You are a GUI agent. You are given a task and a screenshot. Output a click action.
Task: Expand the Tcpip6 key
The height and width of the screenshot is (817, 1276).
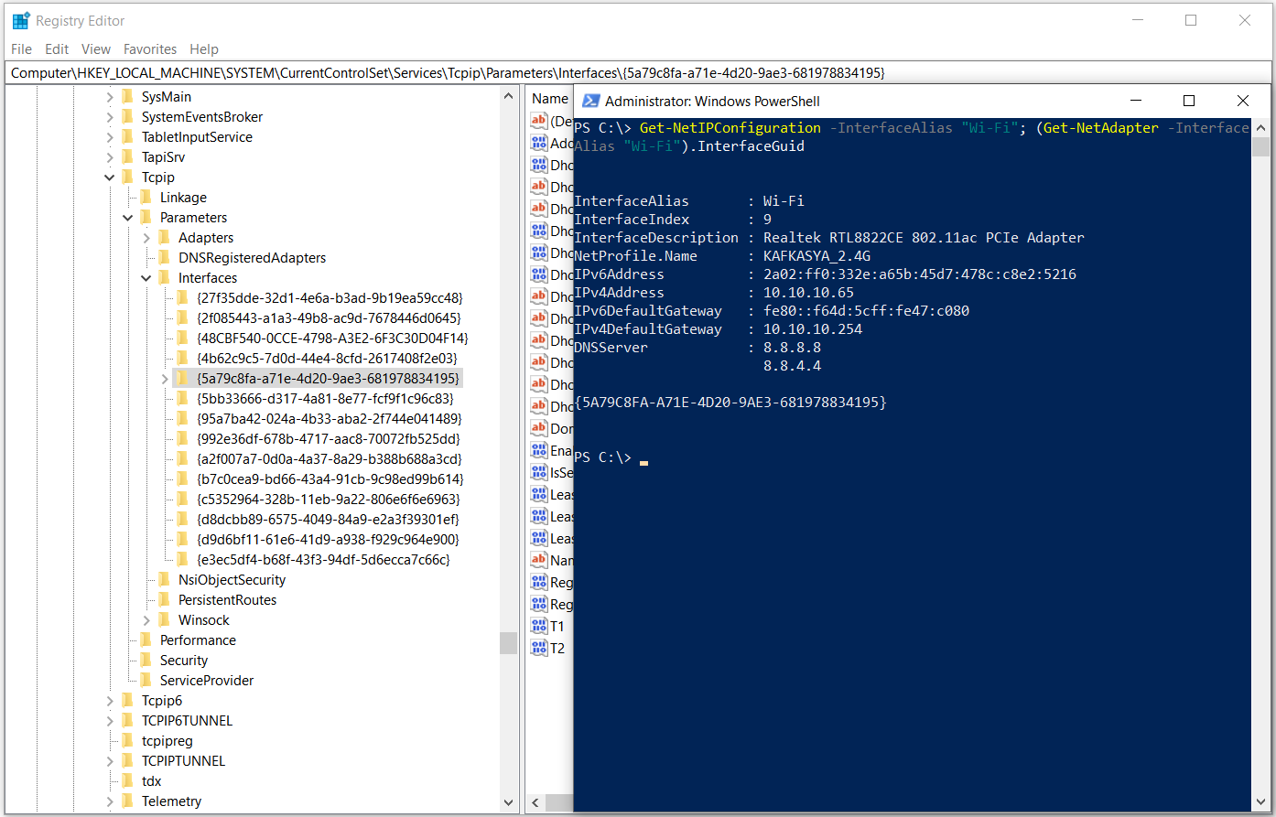[110, 701]
